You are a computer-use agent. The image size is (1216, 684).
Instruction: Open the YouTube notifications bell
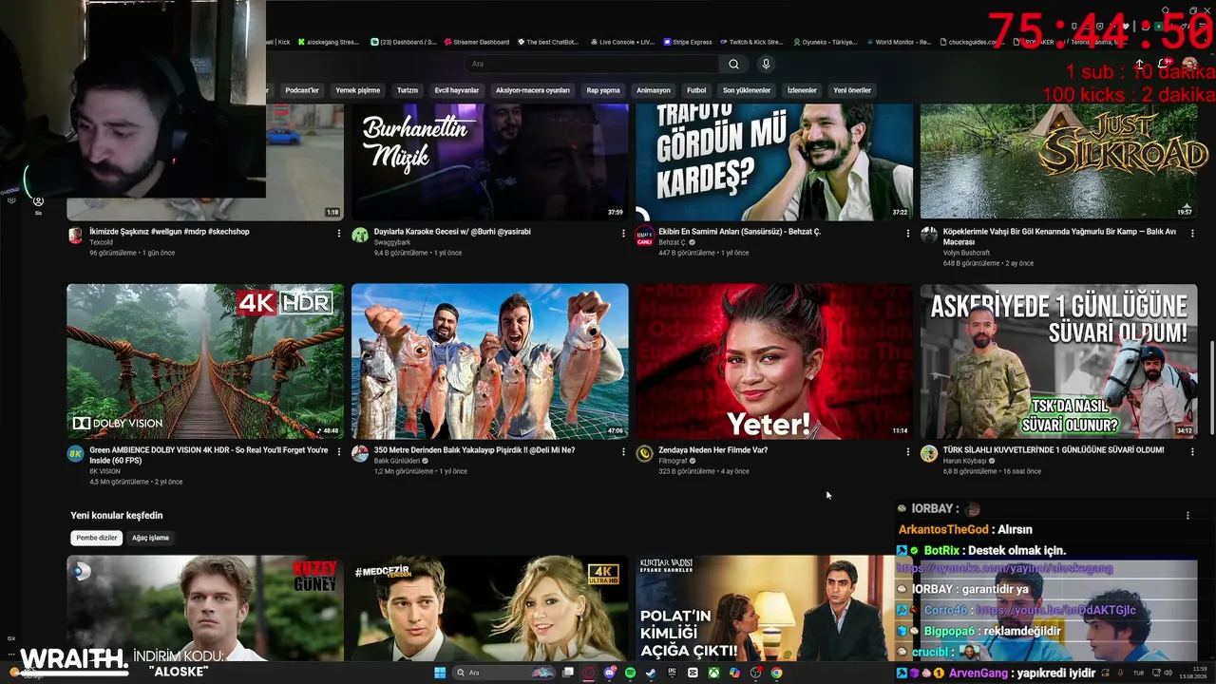pyautogui.click(x=1163, y=64)
